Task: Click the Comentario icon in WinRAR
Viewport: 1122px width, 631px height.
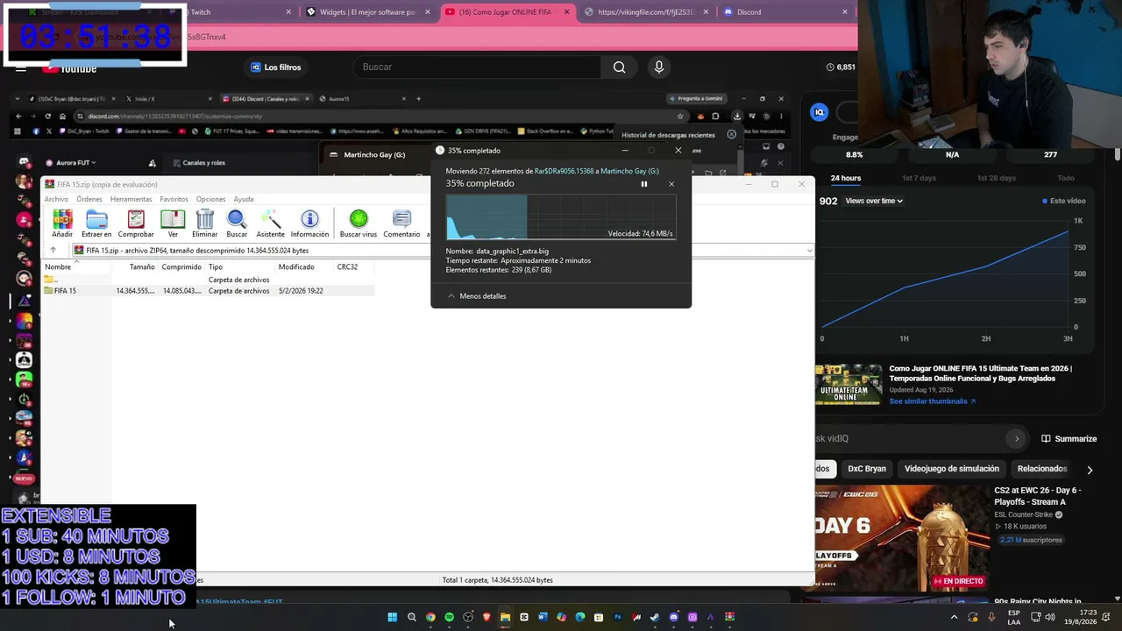Action: click(401, 223)
